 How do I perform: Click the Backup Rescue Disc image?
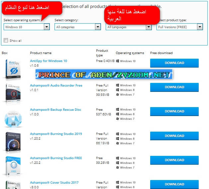(x=13, y=119)
